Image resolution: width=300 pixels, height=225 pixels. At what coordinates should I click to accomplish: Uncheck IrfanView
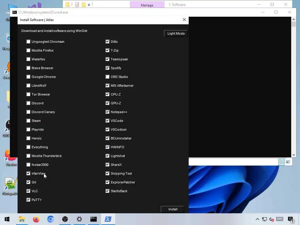point(28,173)
